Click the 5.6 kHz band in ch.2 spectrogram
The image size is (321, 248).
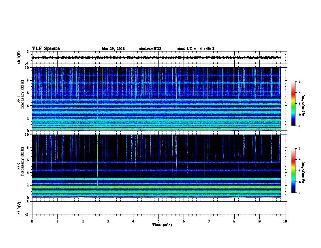(156, 162)
